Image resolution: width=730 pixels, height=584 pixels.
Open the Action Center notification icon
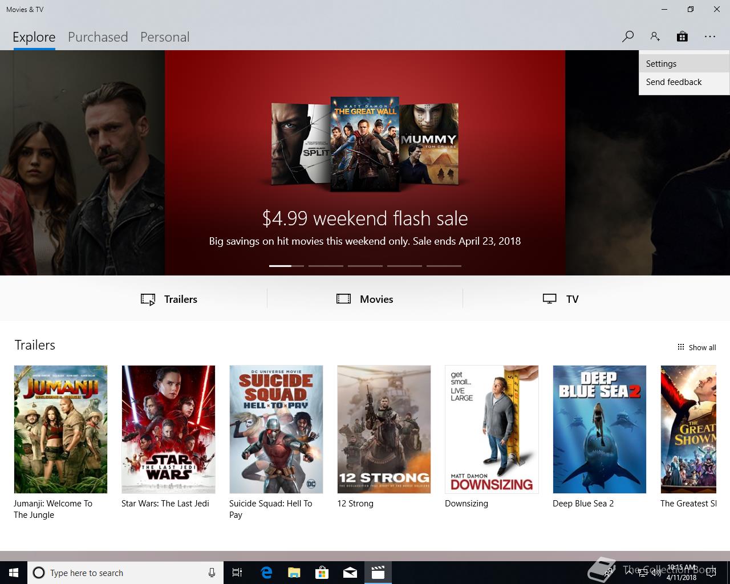click(711, 573)
